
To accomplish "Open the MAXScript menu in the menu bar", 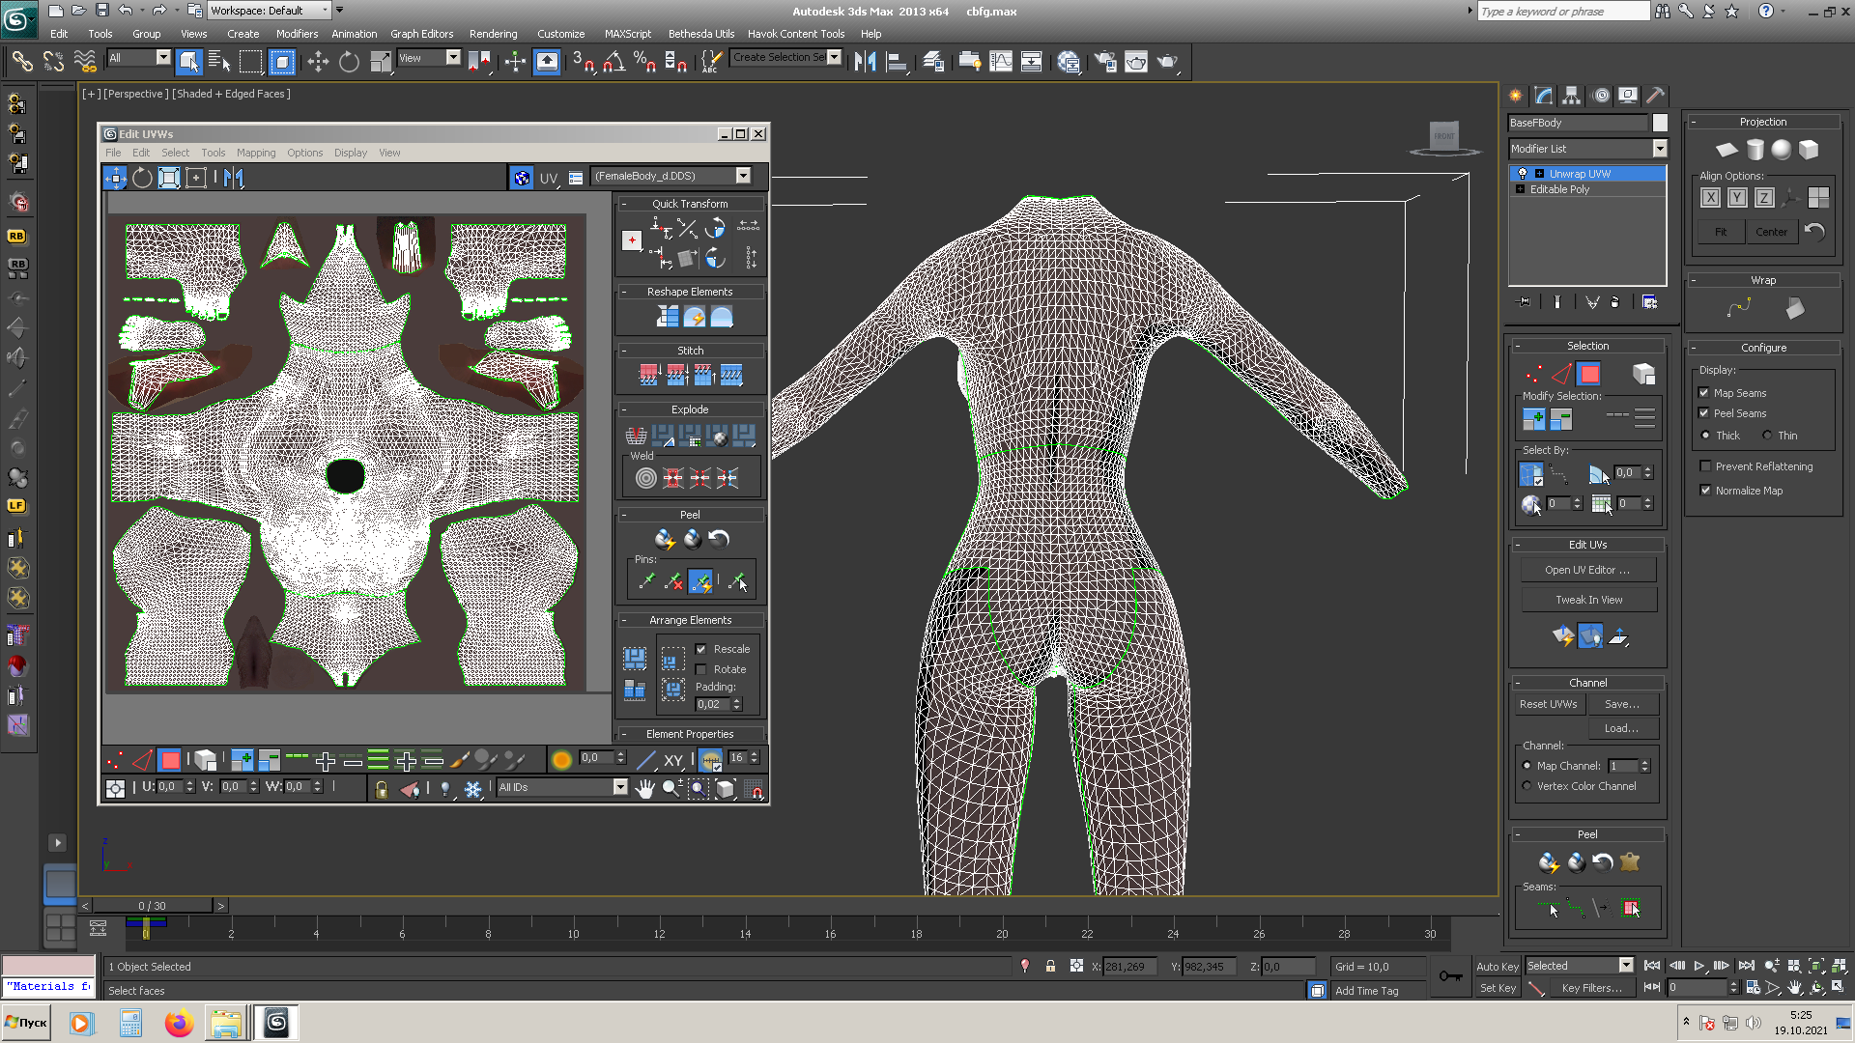I will click(x=627, y=34).
